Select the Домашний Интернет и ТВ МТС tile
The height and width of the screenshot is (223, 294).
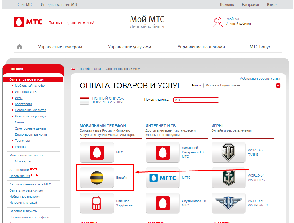(163, 152)
